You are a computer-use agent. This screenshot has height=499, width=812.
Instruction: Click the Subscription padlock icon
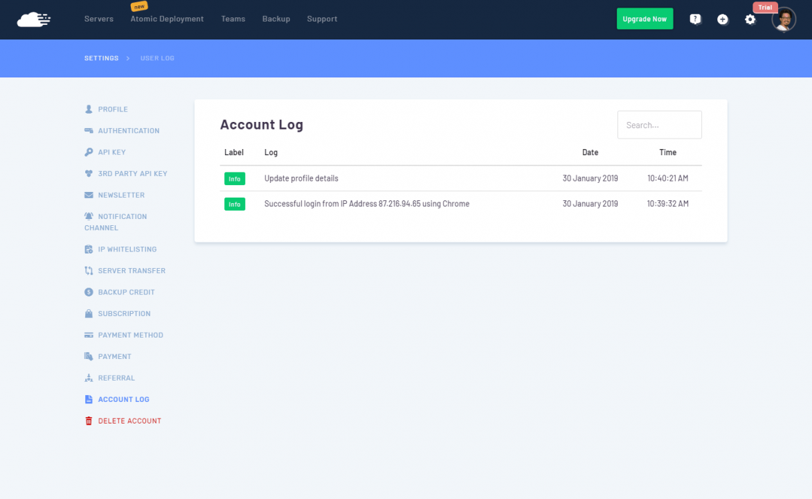pos(88,313)
